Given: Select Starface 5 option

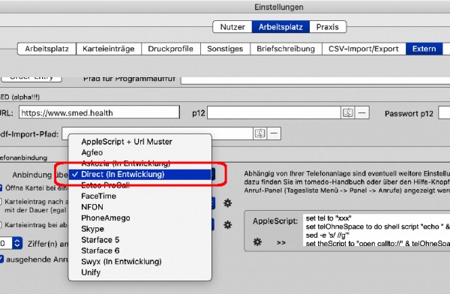Looking at the screenshot, I should click(139, 240).
